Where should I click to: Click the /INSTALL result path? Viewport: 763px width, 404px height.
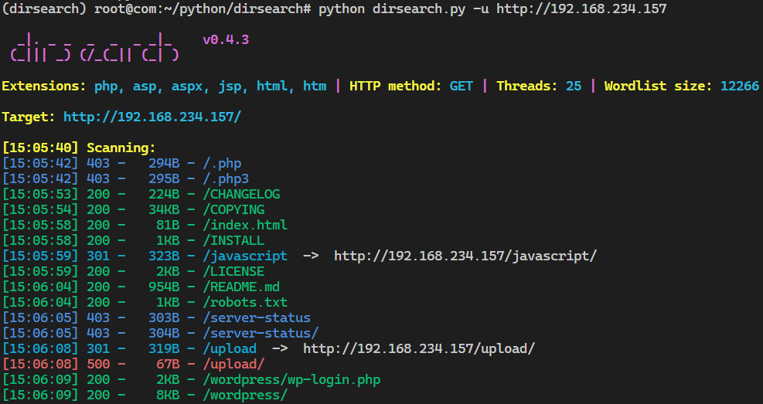233,241
